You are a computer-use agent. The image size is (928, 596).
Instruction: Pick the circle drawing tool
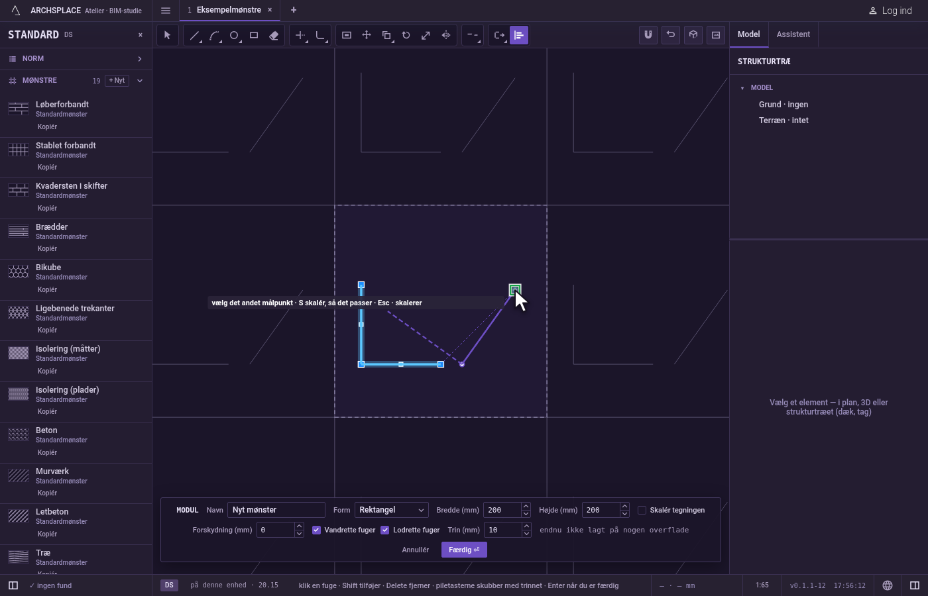[234, 35]
